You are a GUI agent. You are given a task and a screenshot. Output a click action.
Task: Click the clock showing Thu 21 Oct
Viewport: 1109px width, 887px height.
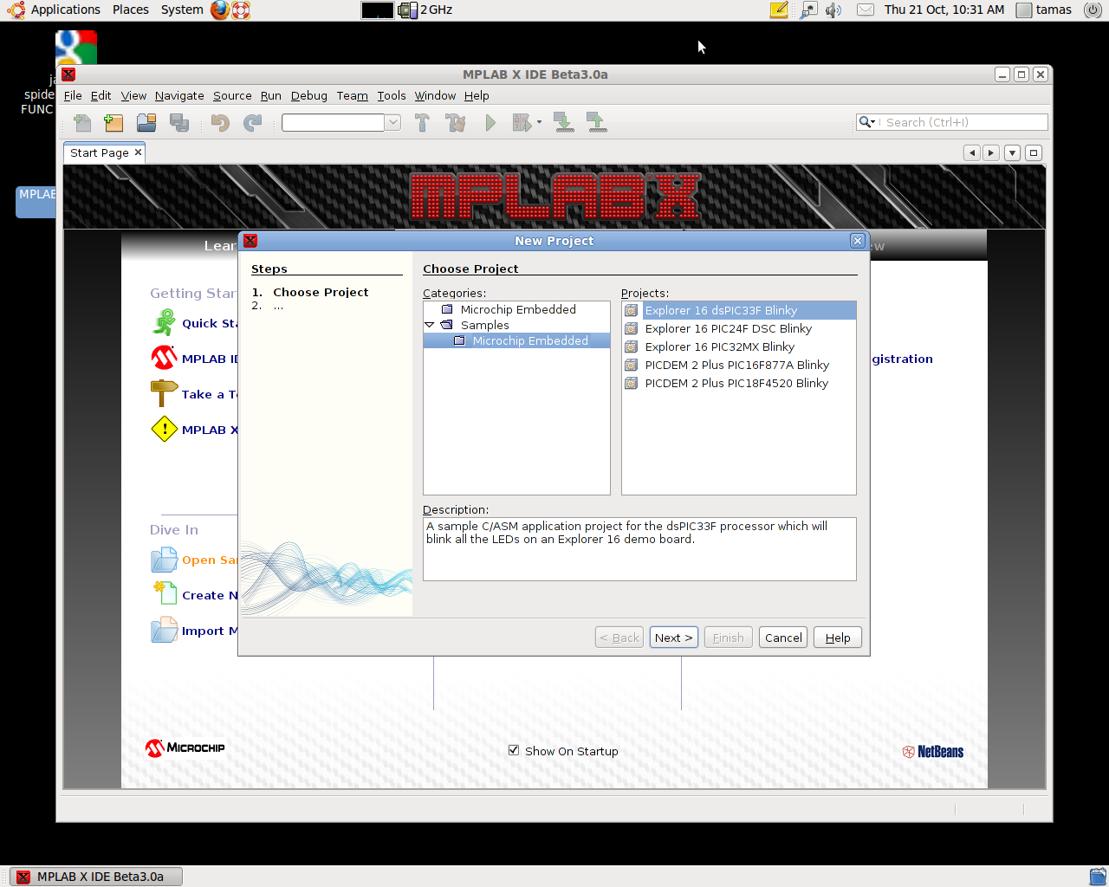coord(944,10)
